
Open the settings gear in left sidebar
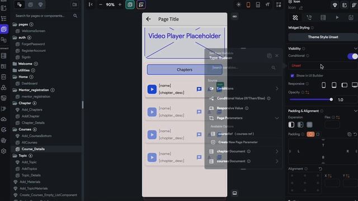tap(4, 151)
